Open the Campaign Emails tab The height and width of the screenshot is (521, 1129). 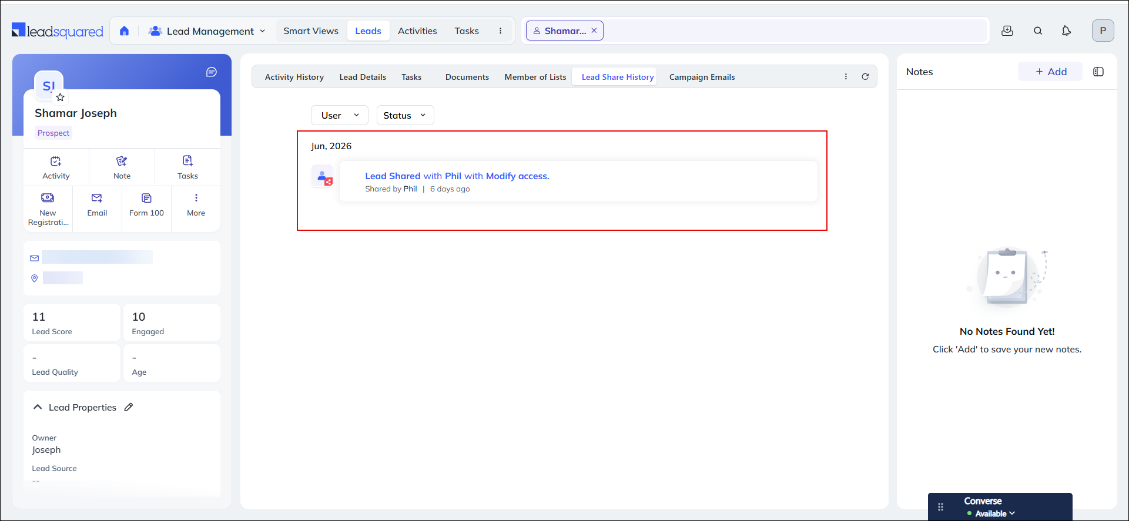702,77
